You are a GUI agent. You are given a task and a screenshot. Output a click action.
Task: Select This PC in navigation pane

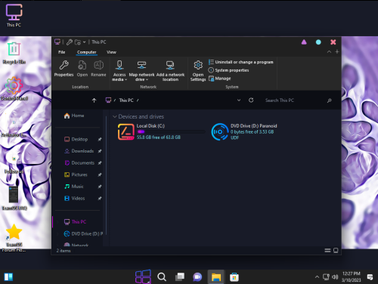tap(75, 222)
